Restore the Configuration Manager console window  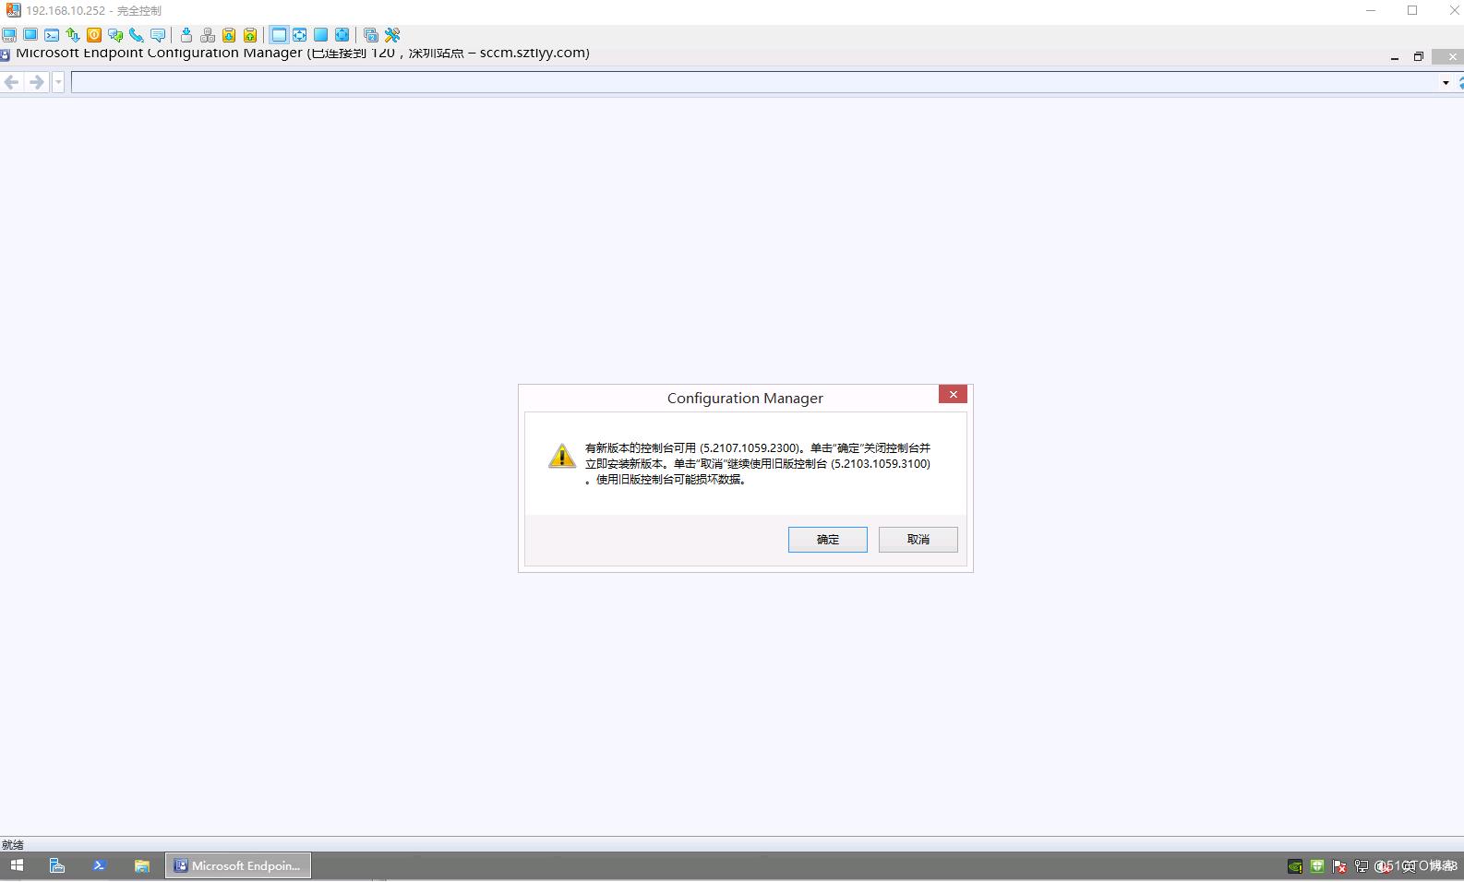point(1419,57)
